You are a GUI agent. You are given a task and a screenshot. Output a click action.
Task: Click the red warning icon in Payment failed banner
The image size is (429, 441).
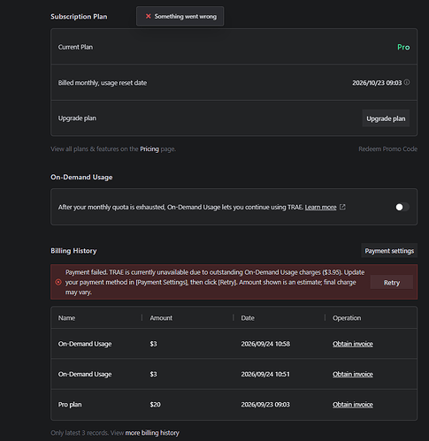pos(58,282)
